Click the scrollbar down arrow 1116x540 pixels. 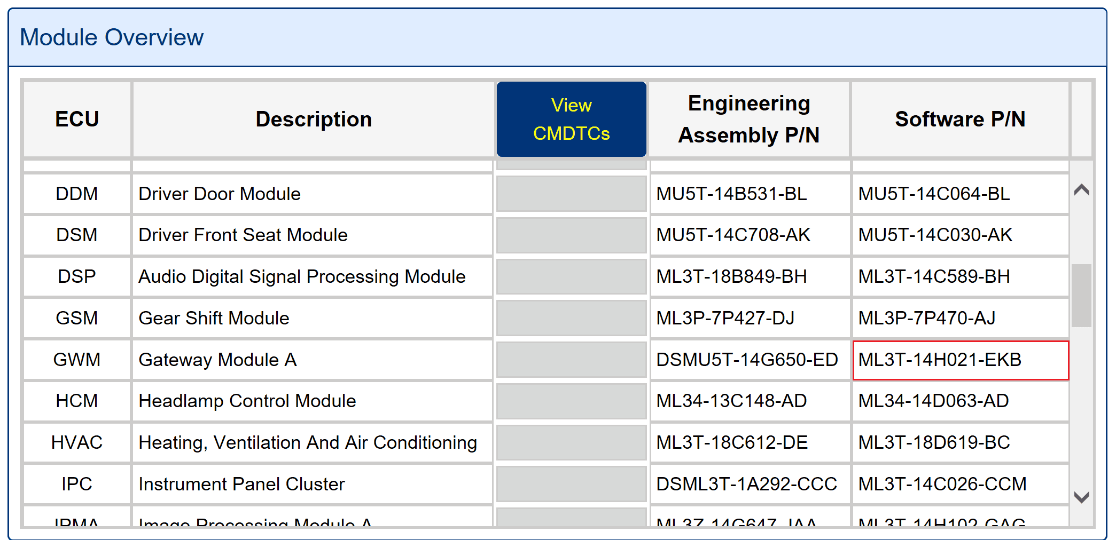coord(1081,496)
